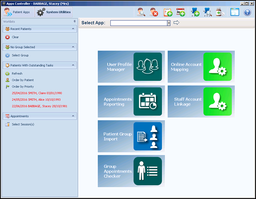Open the Select App dropdown arrow
This screenshot has height=199, width=256.
[169, 23]
